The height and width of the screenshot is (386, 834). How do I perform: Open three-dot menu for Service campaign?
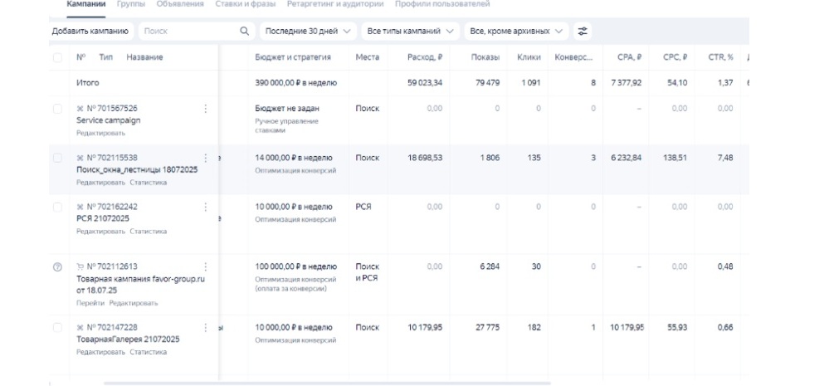click(x=206, y=109)
